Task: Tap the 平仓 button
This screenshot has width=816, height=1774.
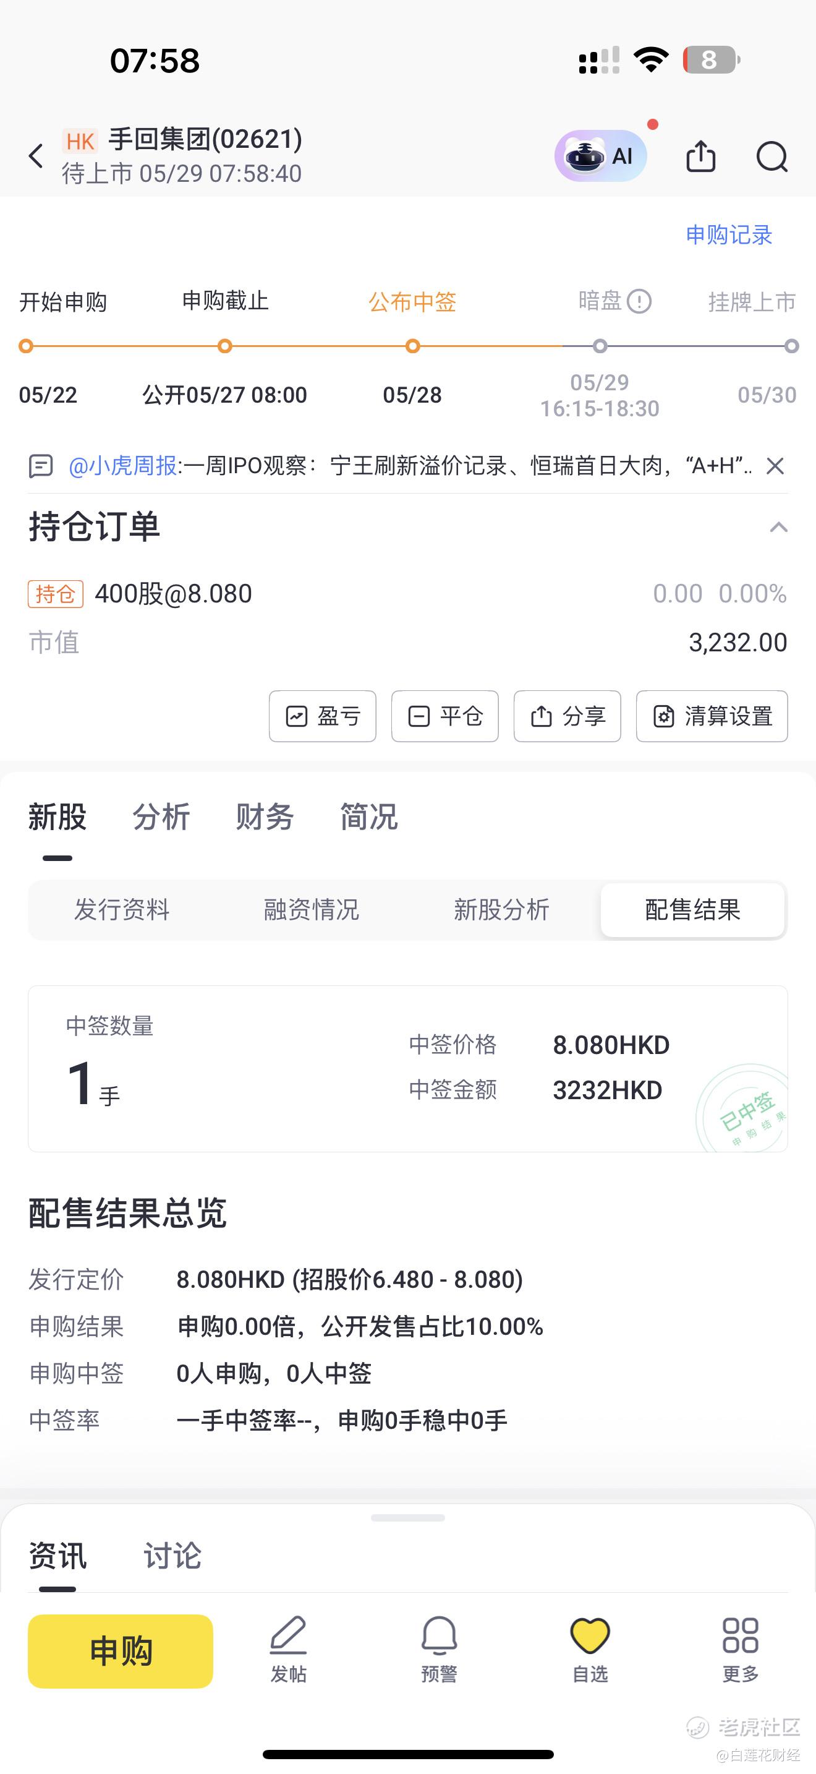Action: coord(445,716)
